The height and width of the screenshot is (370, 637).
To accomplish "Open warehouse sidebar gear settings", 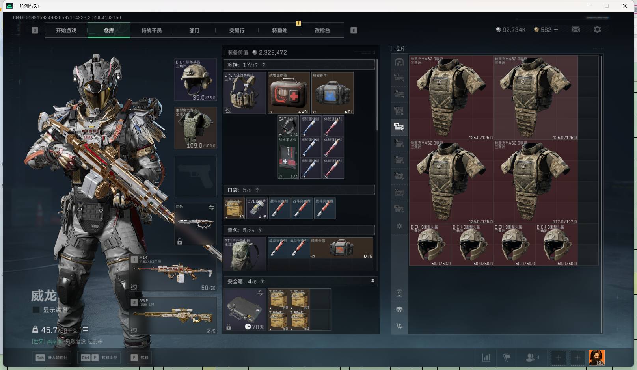I will click(399, 226).
